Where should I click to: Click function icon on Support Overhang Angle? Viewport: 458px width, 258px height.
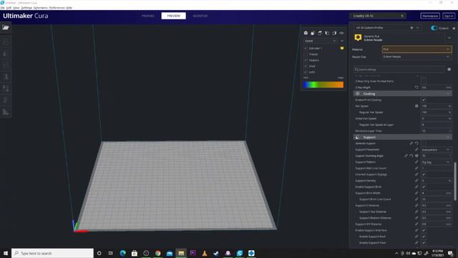416,156
